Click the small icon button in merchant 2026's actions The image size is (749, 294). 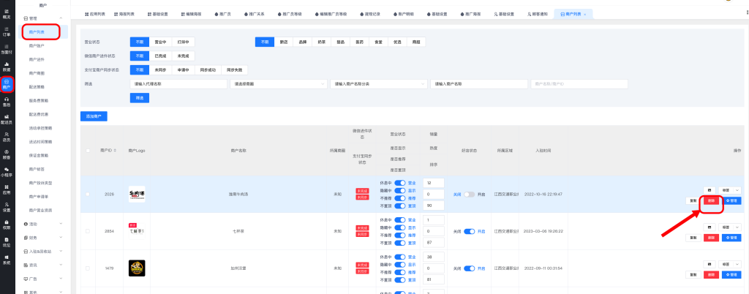tap(709, 190)
